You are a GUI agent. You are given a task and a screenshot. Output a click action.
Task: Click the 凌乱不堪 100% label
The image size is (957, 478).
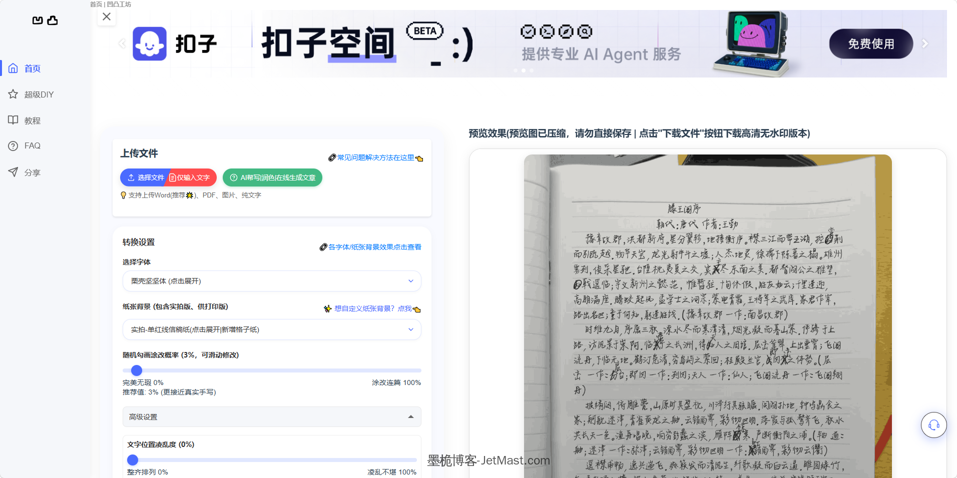coord(392,472)
